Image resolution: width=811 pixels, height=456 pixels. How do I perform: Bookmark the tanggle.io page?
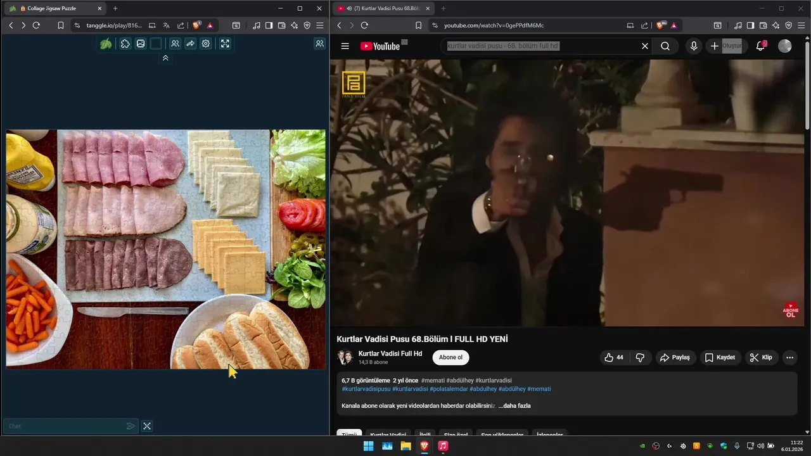point(61,25)
